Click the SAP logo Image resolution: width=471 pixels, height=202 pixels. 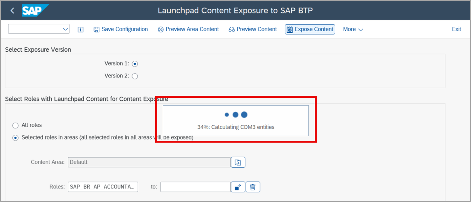point(35,10)
